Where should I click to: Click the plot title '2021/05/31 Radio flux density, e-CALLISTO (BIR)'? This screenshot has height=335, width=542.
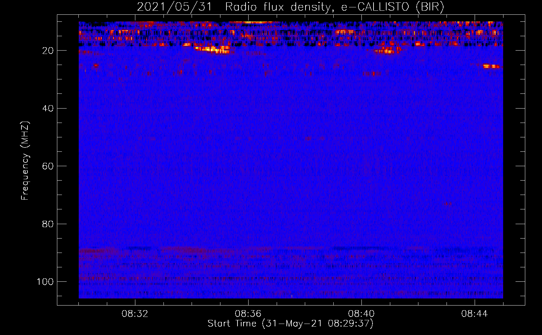point(290,7)
